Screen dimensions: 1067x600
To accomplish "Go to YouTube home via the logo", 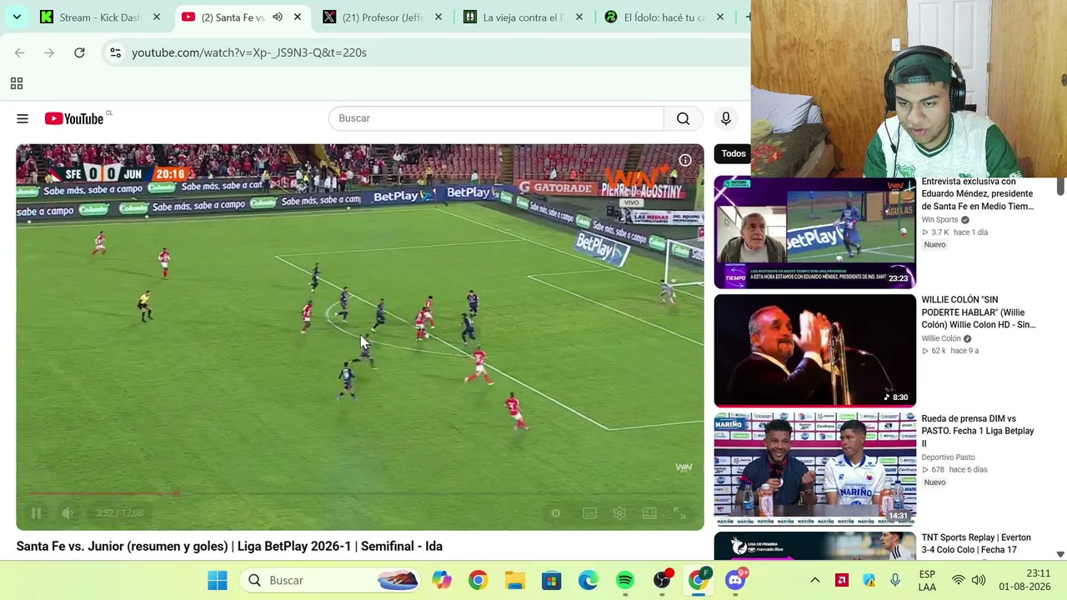I will pyautogui.click(x=74, y=118).
